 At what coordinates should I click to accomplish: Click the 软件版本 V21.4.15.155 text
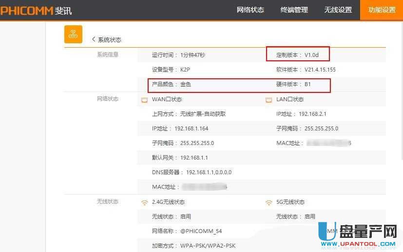click(x=320, y=70)
